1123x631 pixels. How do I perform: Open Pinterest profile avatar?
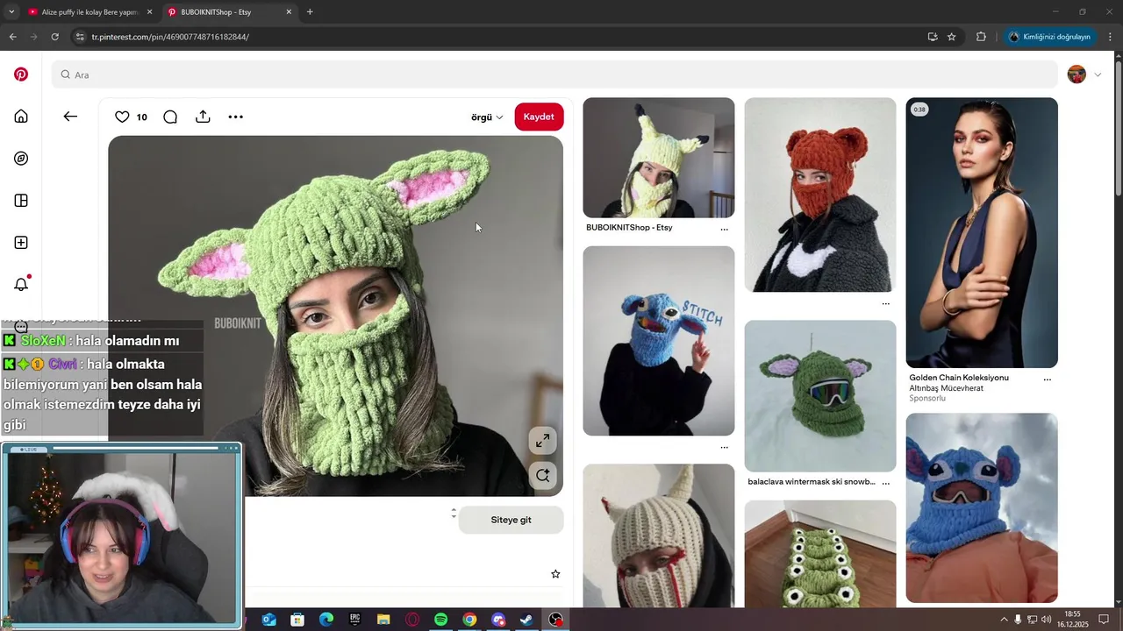click(1077, 74)
